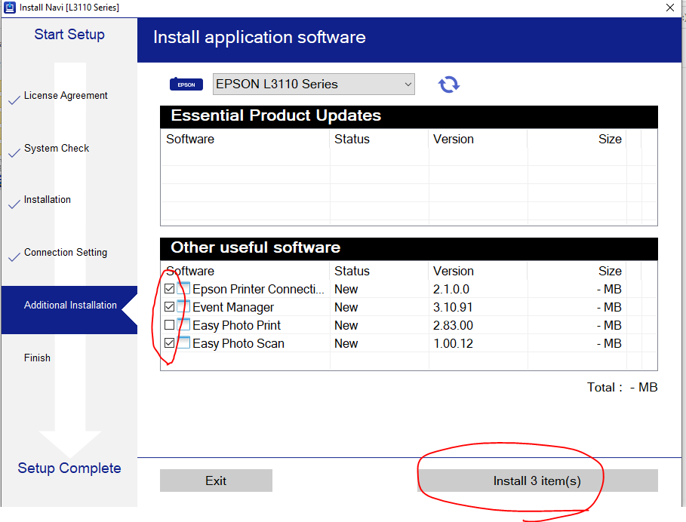Image resolution: width=686 pixels, height=522 pixels.
Task: Click Version header in Essential Product Updates
Action: [x=454, y=139]
